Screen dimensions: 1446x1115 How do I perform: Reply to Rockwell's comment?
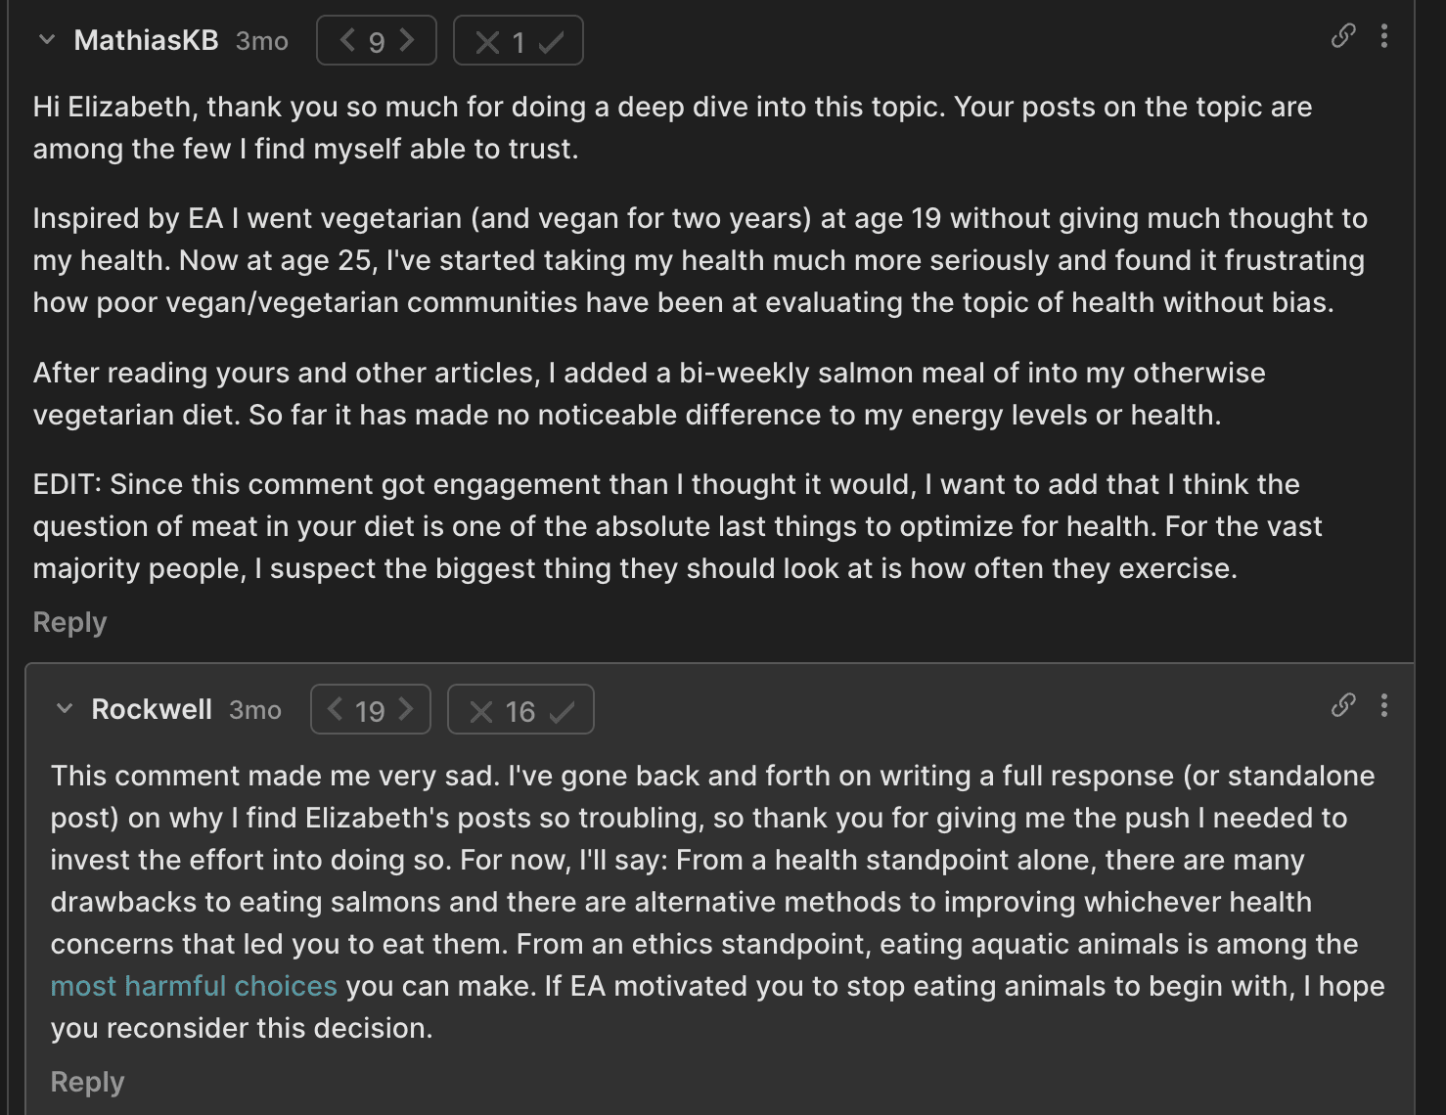tap(87, 1082)
